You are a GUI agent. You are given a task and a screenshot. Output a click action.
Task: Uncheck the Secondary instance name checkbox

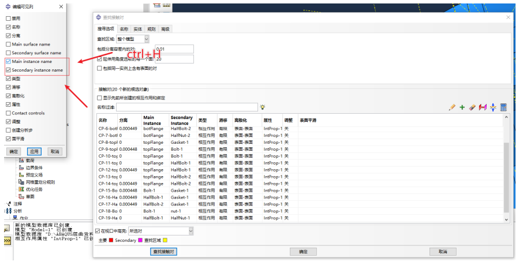[8, 70]
